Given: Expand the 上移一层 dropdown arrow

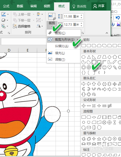Looking at the screenshot, I should point(33,15).
